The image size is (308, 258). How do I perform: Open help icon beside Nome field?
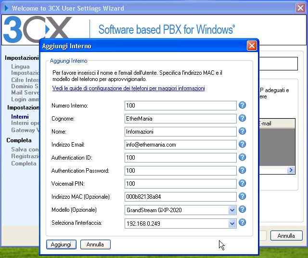tap(243, 131)
